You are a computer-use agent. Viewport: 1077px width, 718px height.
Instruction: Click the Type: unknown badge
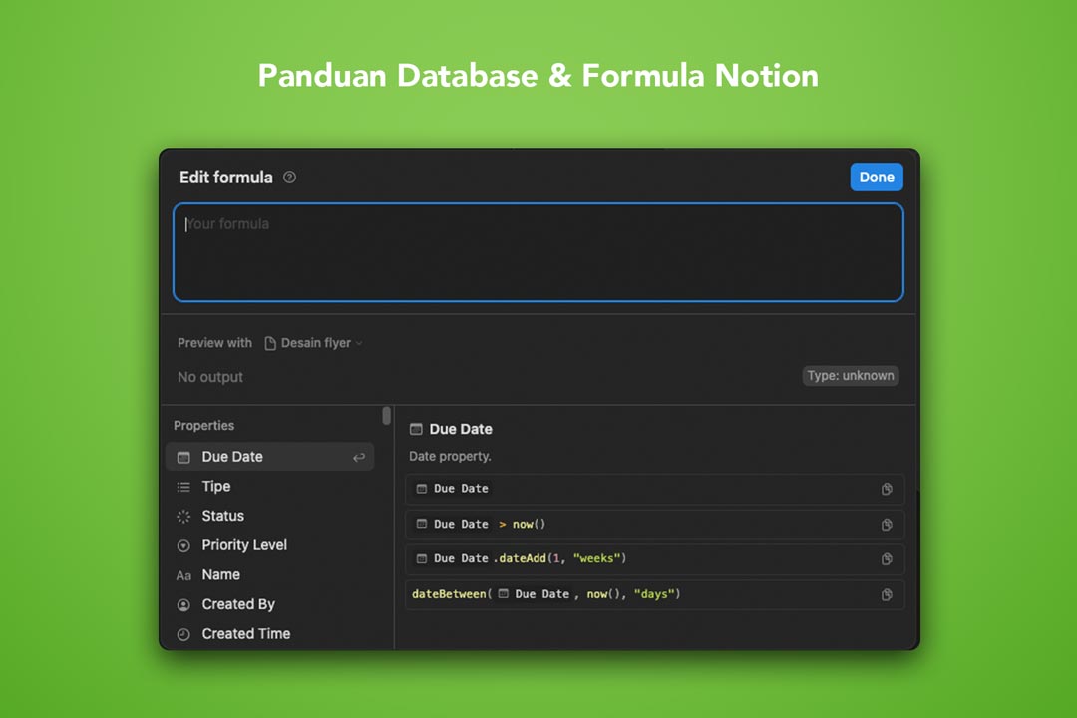pos(851,376)
